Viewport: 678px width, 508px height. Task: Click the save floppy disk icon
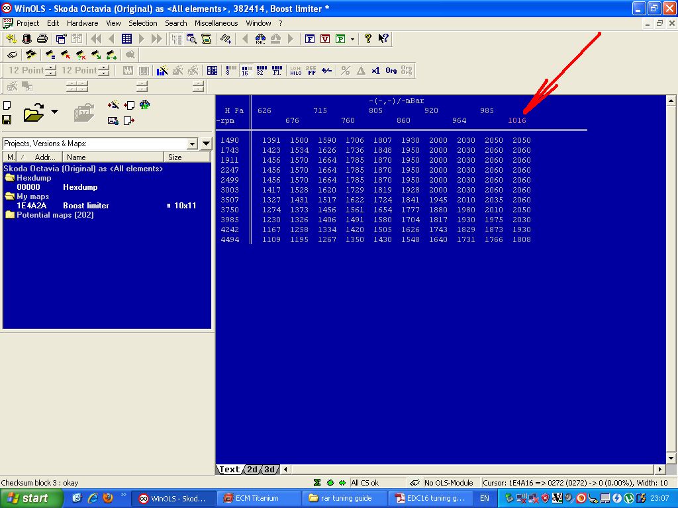[7, 120]
